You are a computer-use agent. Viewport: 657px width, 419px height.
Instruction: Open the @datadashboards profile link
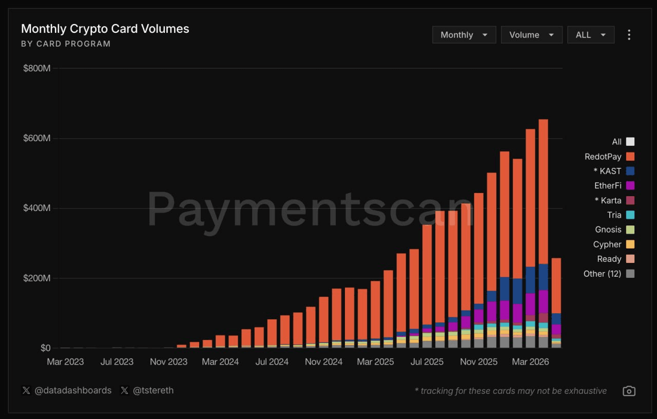coord(73,391)
